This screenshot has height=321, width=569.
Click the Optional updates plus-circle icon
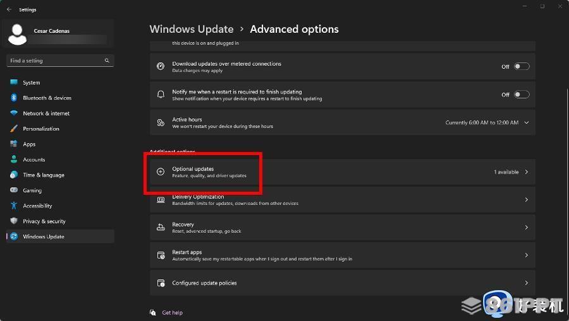tap(161, 172)
